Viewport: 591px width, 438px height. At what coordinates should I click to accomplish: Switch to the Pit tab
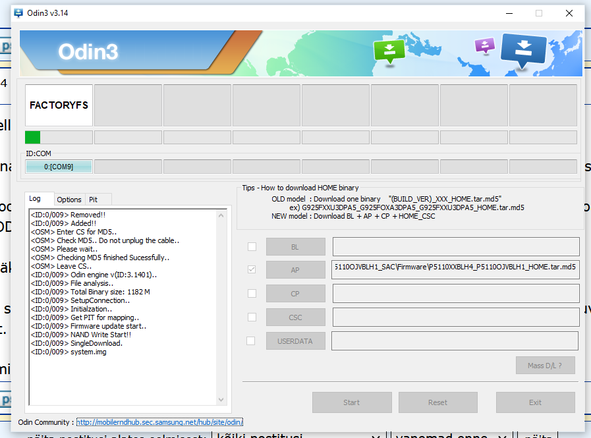coord(93,200)
